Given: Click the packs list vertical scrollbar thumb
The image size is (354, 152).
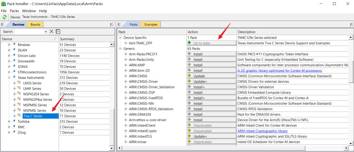Looking at the screenshot, I should coord(351,72).
